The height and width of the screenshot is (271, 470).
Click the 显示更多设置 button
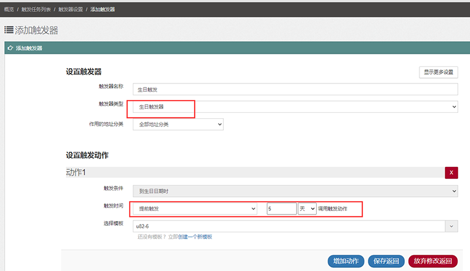point(438,72)
